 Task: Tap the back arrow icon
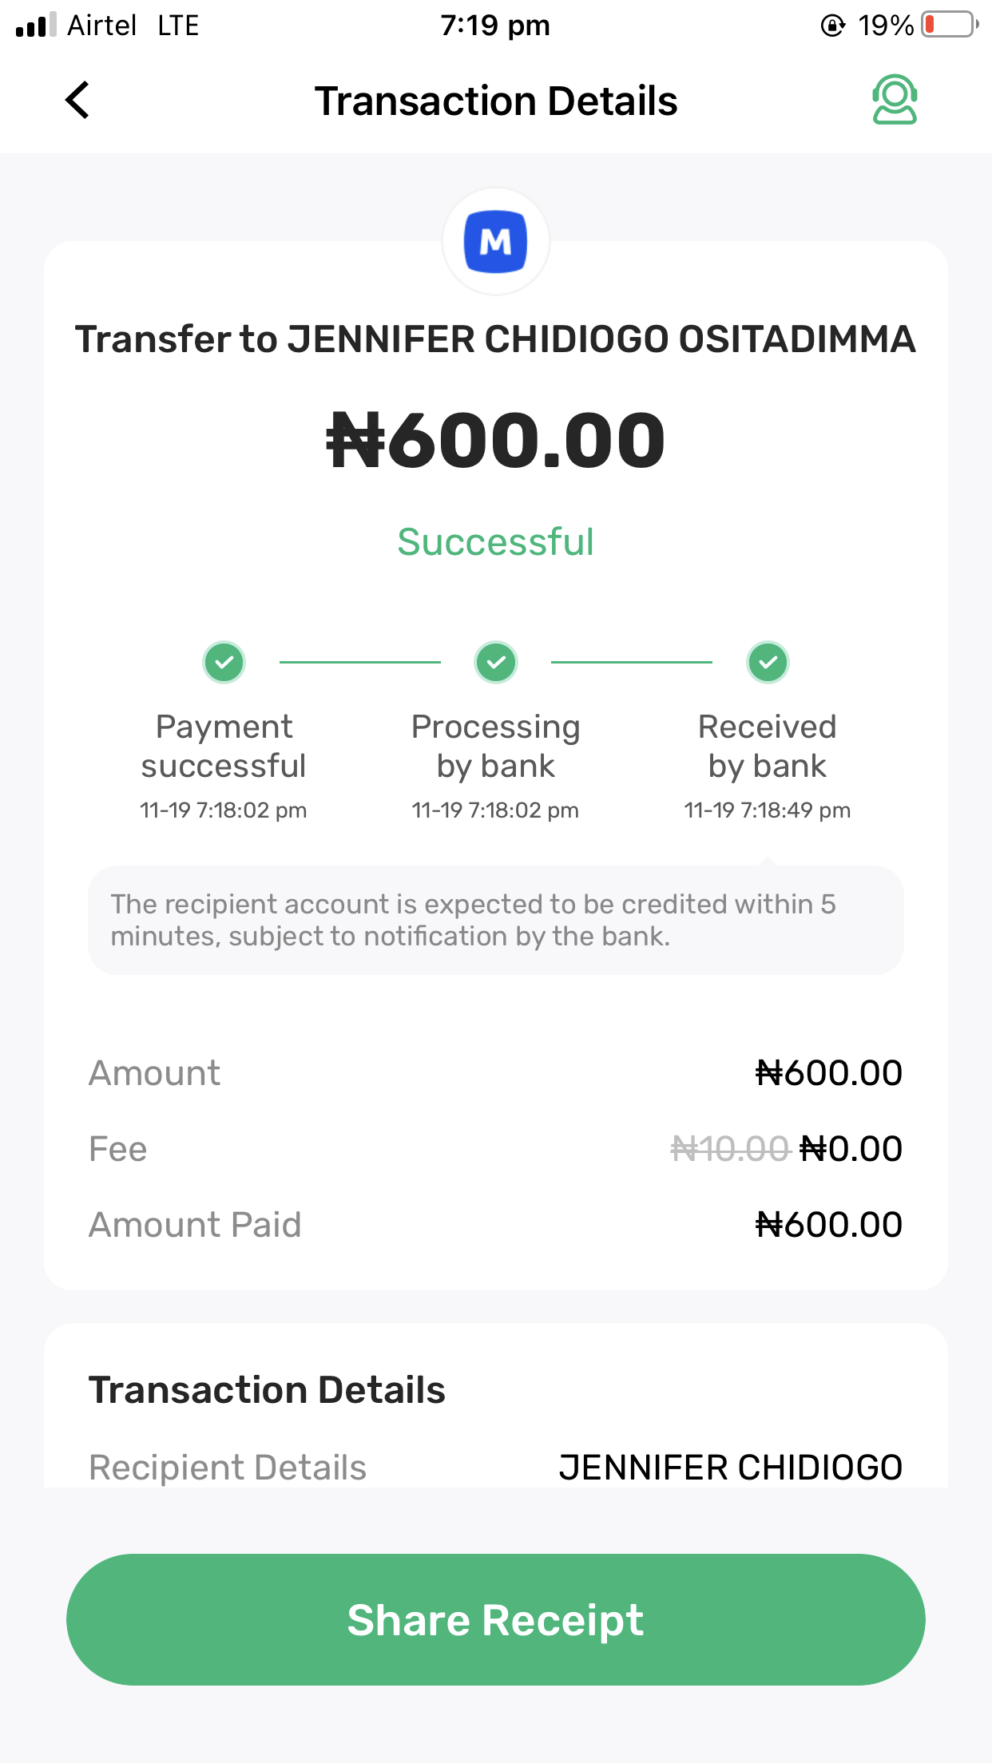coord(77,101)
